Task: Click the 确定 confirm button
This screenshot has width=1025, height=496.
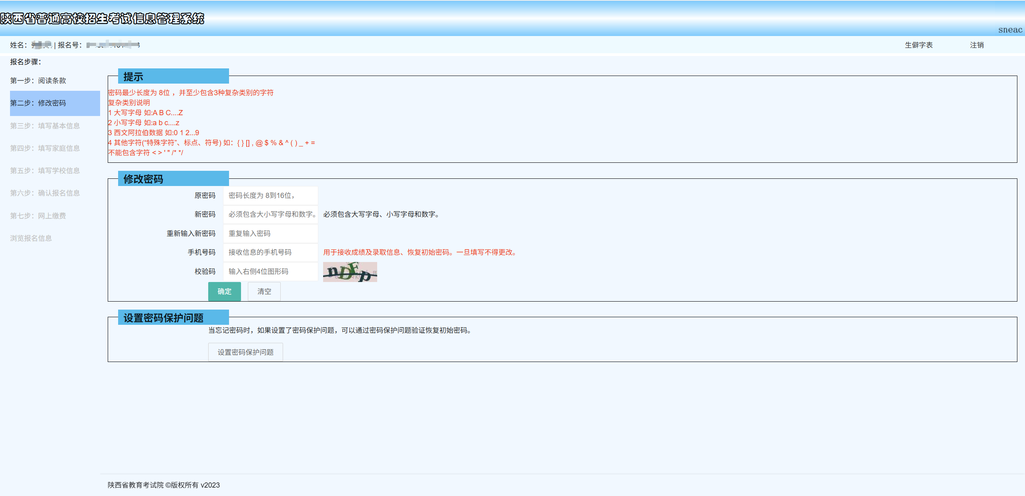Action: [224, 291]
